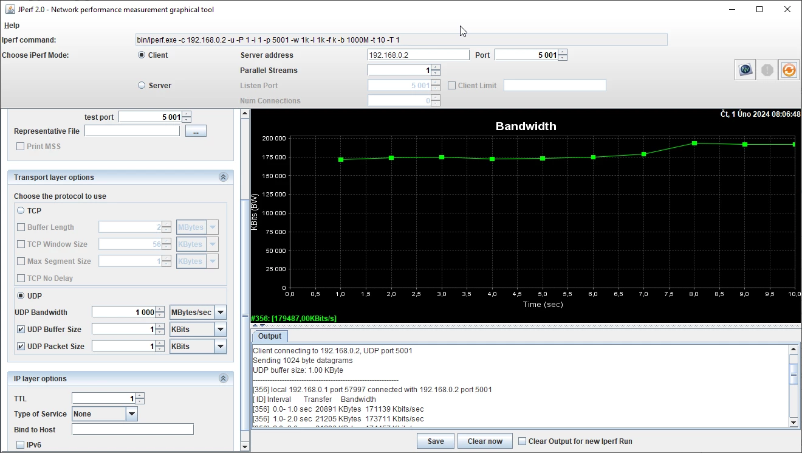Select the Server mode radio button
Image resolution: width=802 pixels, height=453 pixels.
coord(142,86)
